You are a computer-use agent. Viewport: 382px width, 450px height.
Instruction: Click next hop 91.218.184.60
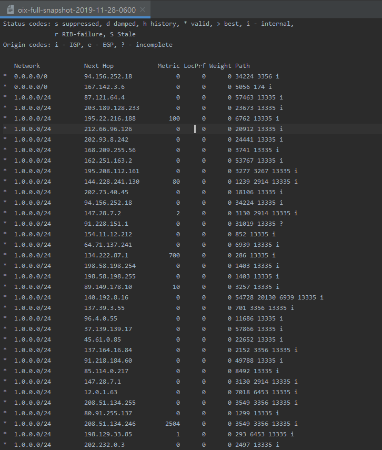pyautogui.click(x=108, y=361)
